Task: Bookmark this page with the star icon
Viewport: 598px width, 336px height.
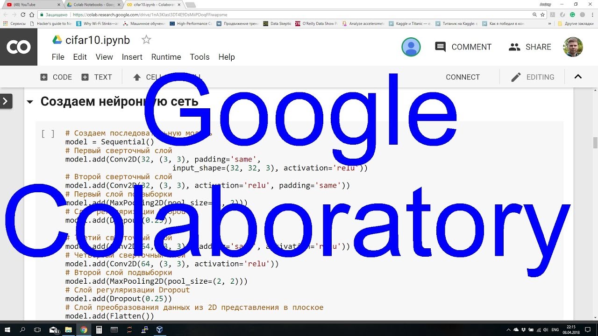Action: [542, 14]
